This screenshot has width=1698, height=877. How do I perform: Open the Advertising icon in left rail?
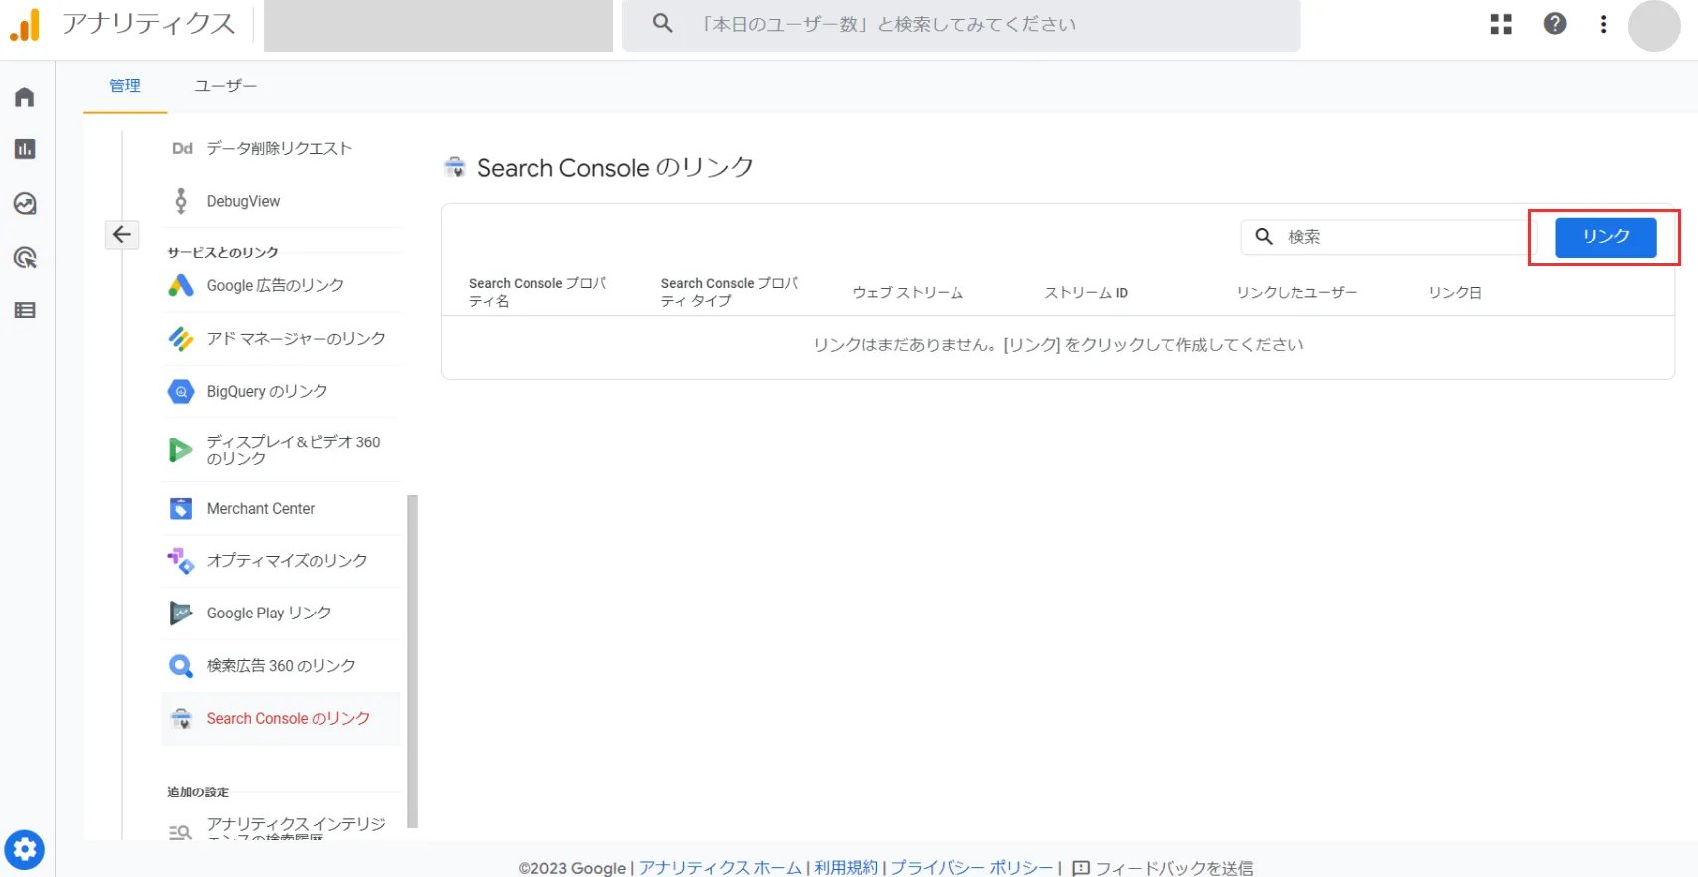[x=25, y=258]
